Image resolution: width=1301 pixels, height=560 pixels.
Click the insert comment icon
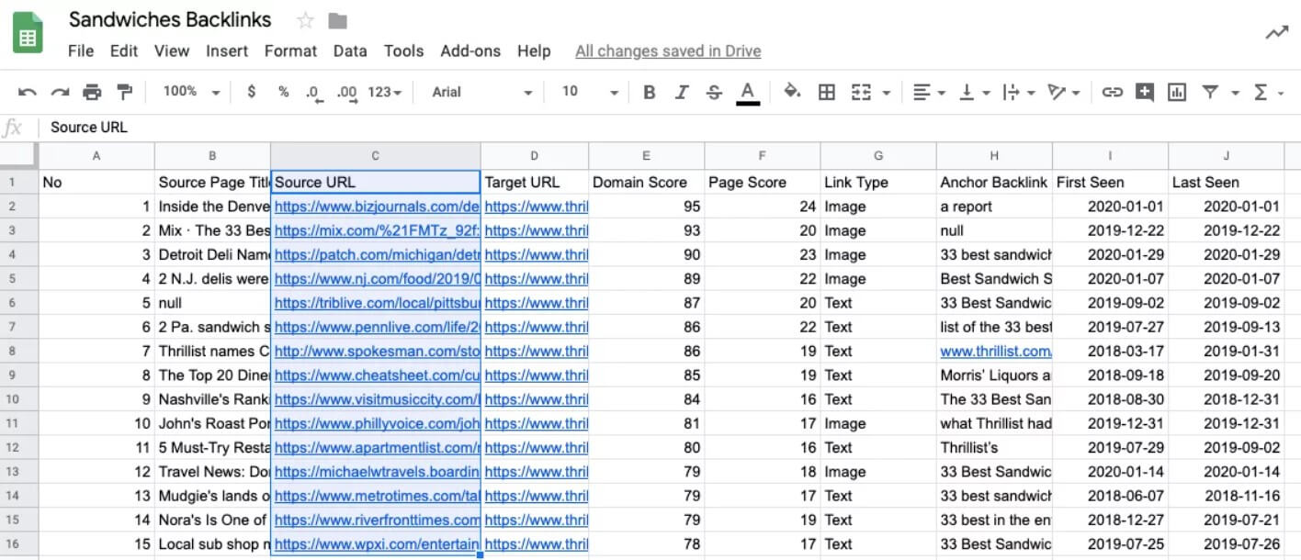[1145, 92]
